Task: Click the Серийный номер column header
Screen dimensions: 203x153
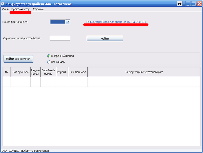Action: [48, 72]
